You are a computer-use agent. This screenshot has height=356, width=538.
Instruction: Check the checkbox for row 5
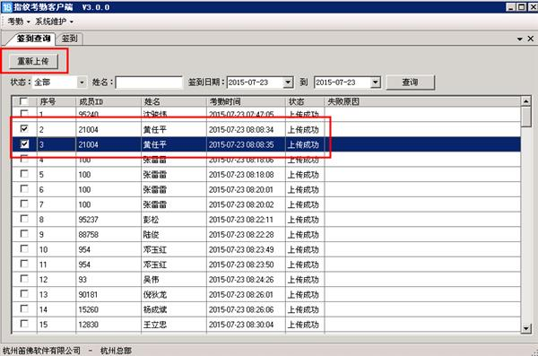coord(24,174)
